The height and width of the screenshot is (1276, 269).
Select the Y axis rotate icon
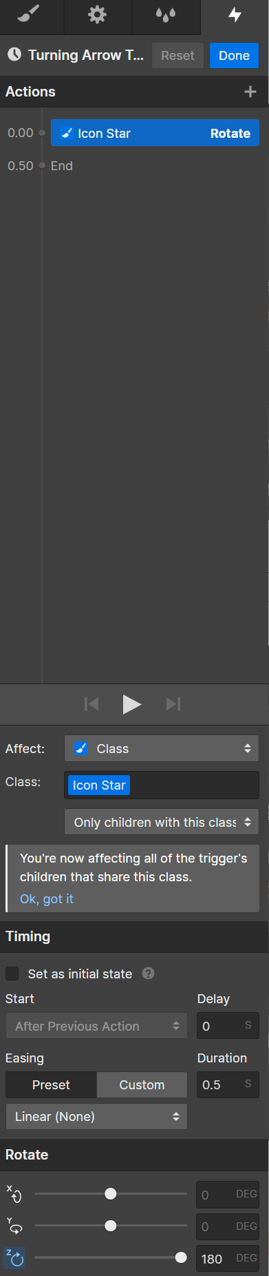coord(14,1226)
